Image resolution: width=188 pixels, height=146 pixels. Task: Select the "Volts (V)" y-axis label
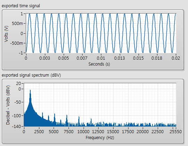coord(6,34)
